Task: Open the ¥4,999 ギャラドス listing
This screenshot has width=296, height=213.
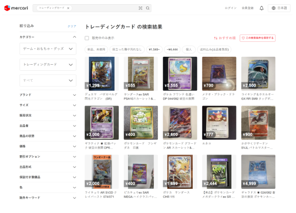Action: (258, 172)
